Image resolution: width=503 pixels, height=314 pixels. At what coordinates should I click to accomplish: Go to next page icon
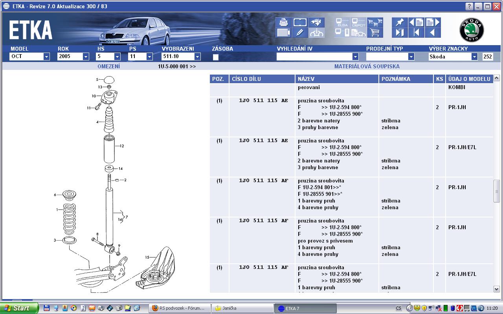coord(433,22)
